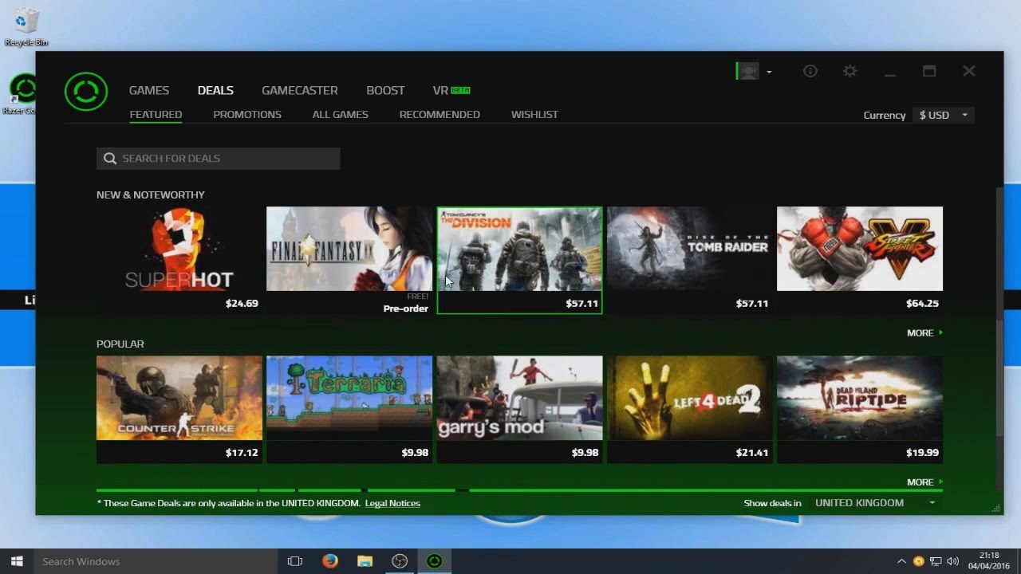Click MORE under Popular section
The image size is (1021, 574).
pos(924,482)
